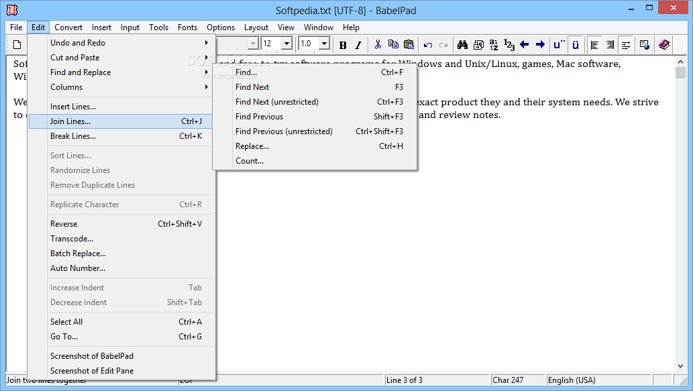Click the blue right arrow icon
Viewport: 693px width, 391px height.
point(540,45)
